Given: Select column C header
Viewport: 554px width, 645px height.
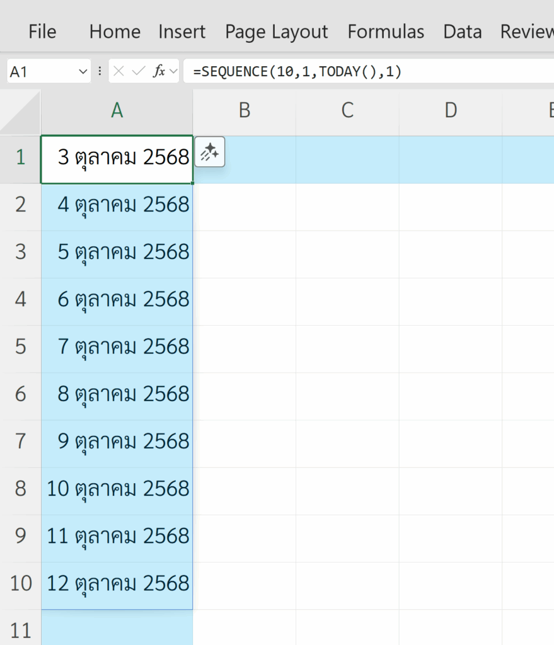Looking at the screenshot, I should click(347, 111).
